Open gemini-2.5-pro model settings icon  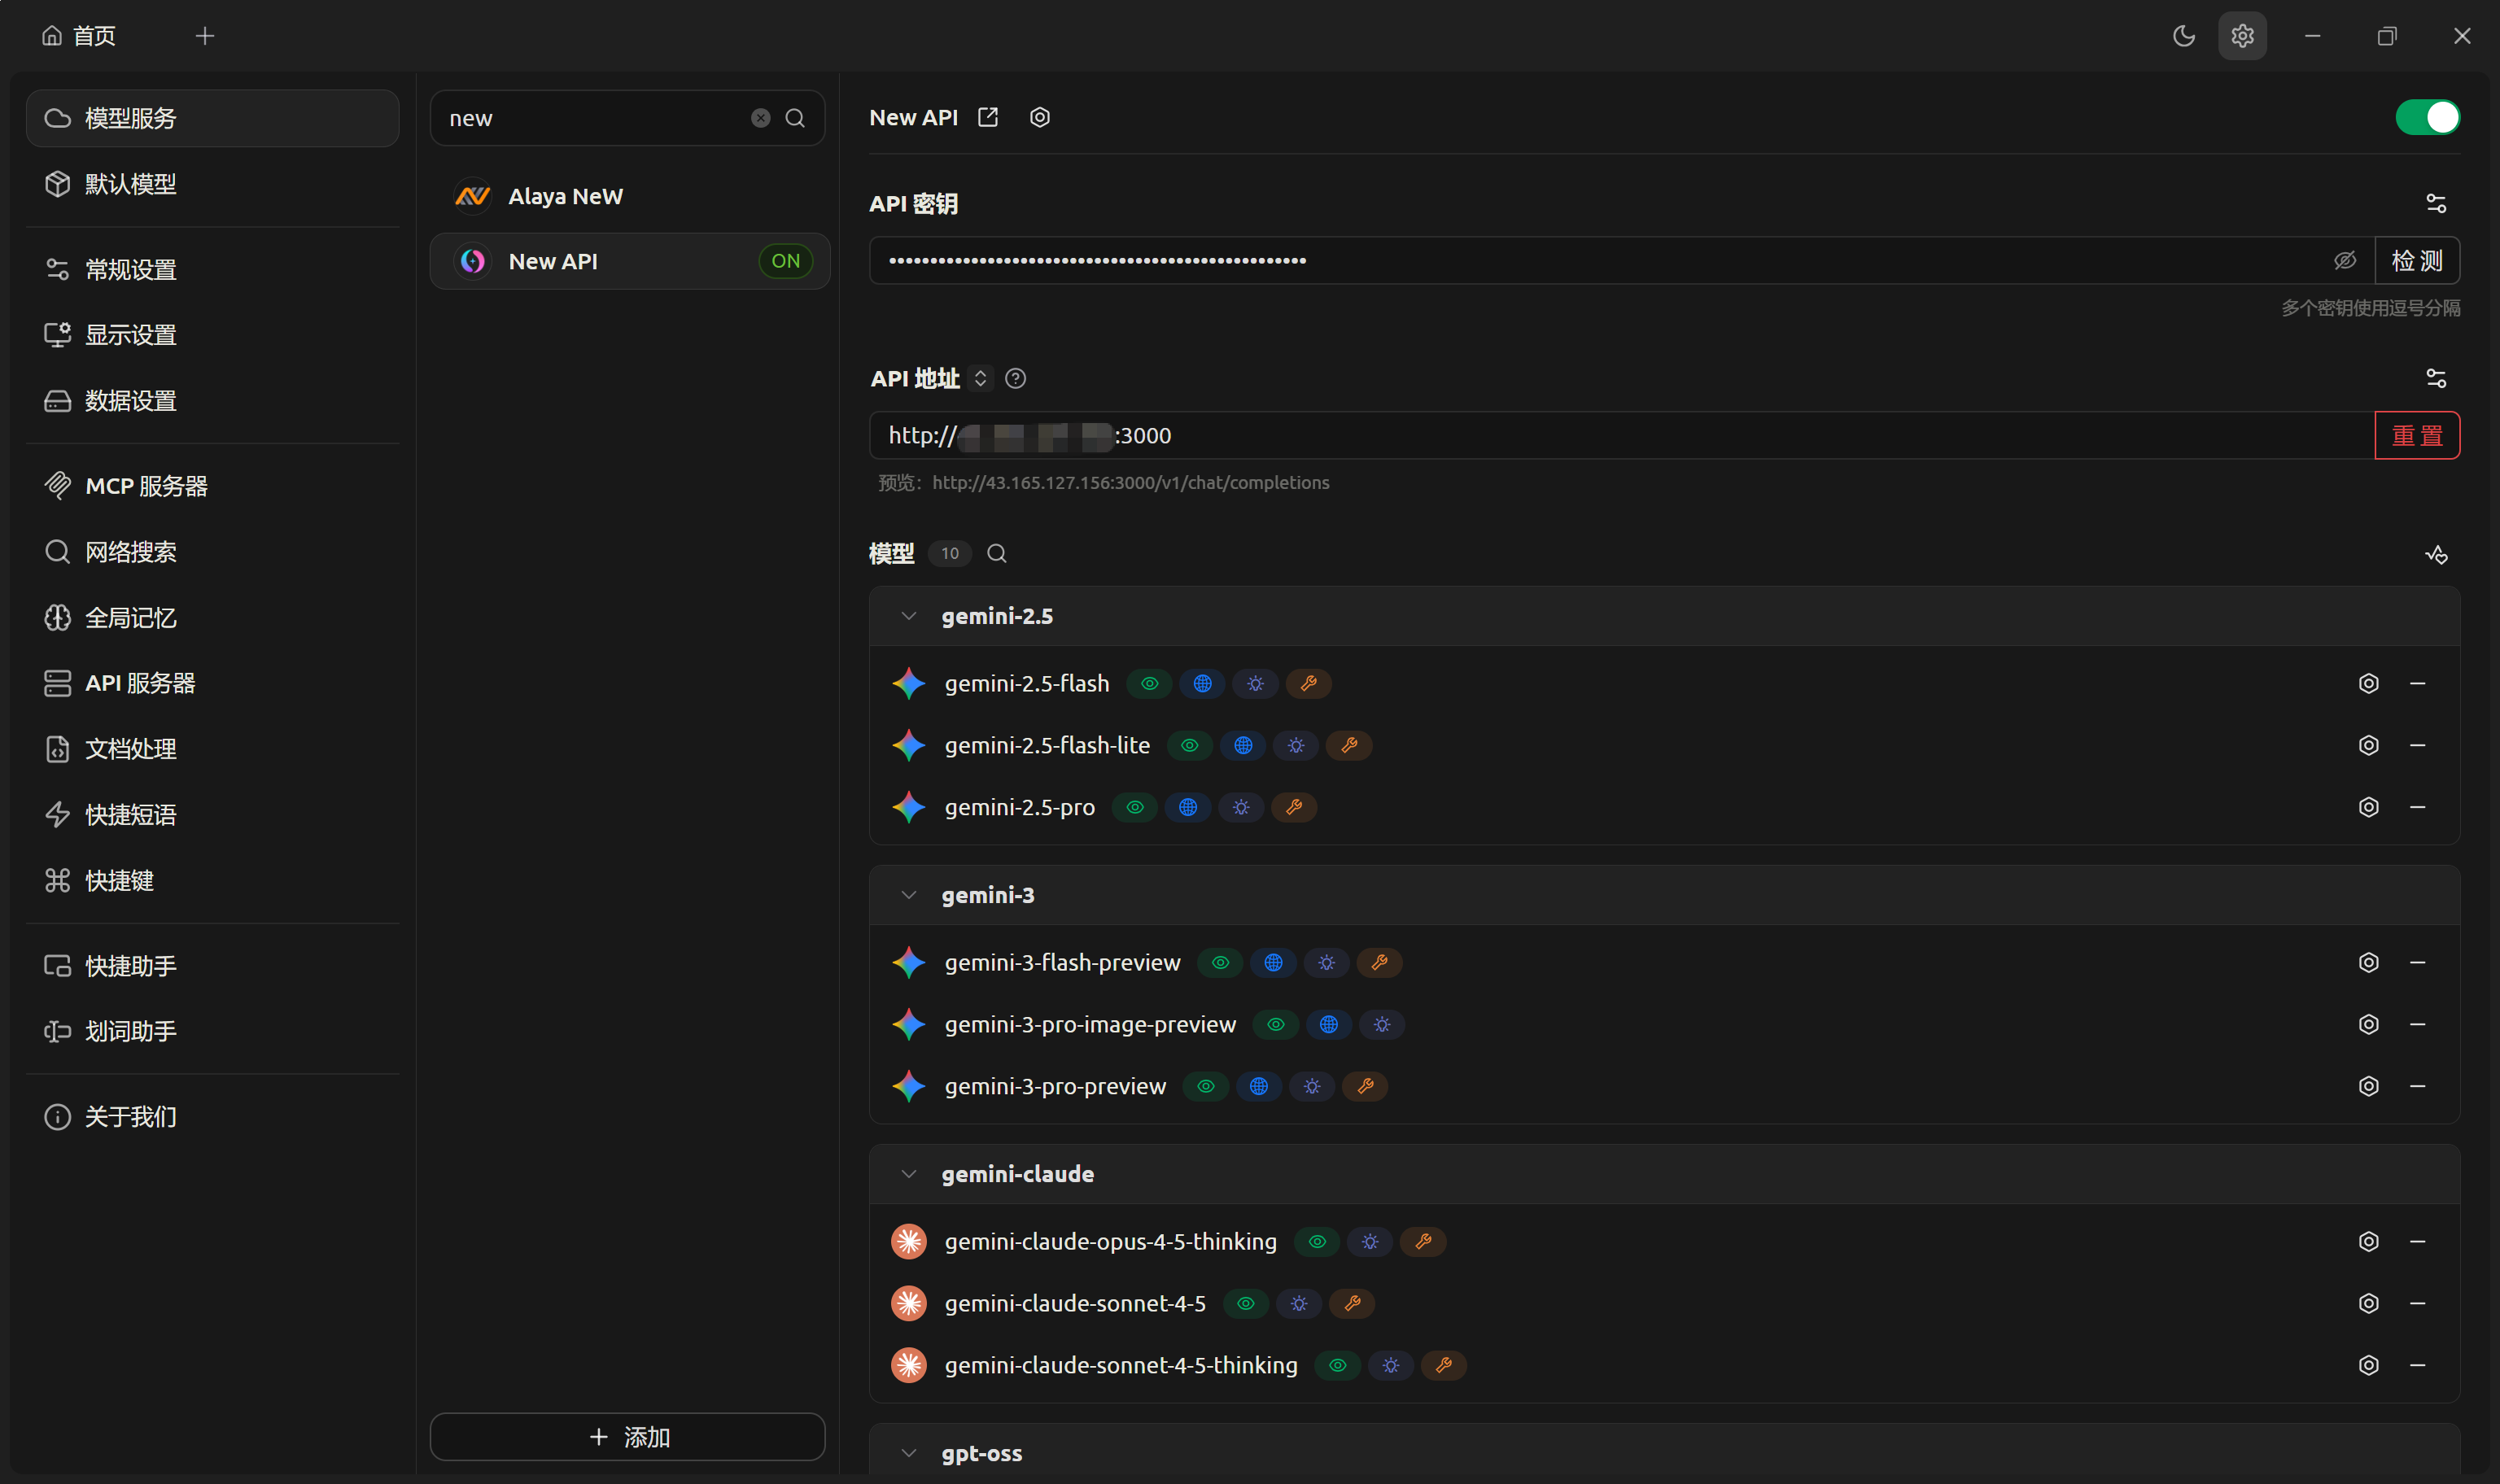(2368, 807)
